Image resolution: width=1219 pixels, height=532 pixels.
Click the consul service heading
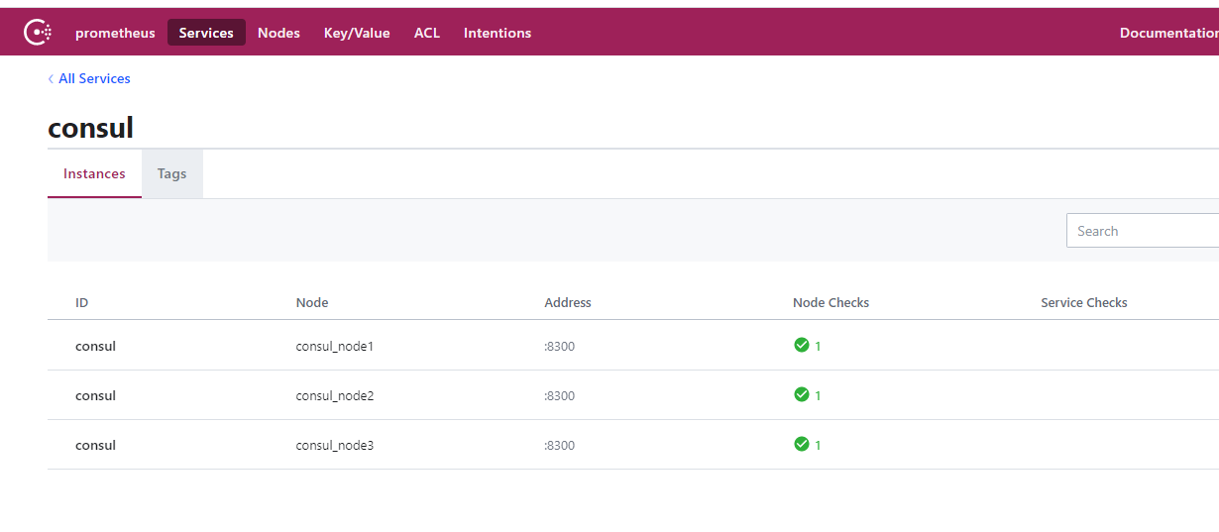pyautogui.click(x=90, y=128)
